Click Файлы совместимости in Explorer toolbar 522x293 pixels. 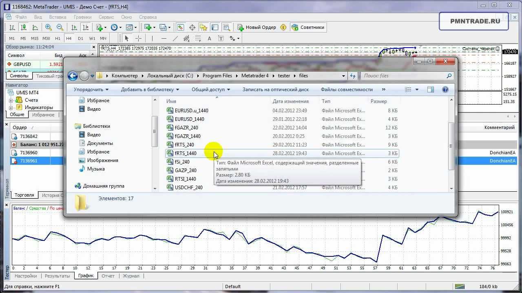[x=347, y=90]
